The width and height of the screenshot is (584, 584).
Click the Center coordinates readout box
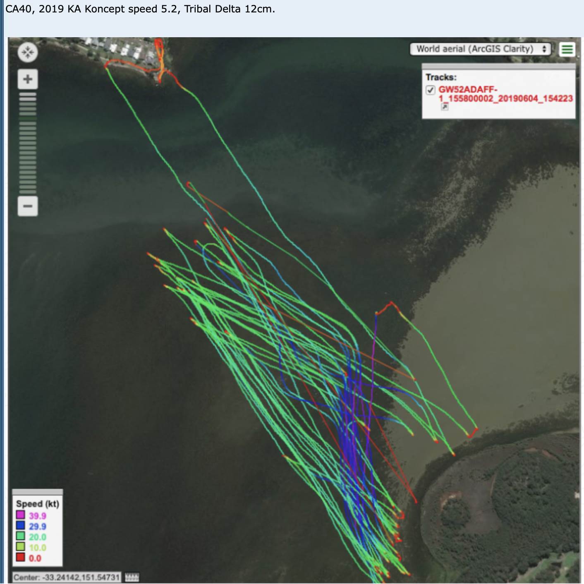67,577
